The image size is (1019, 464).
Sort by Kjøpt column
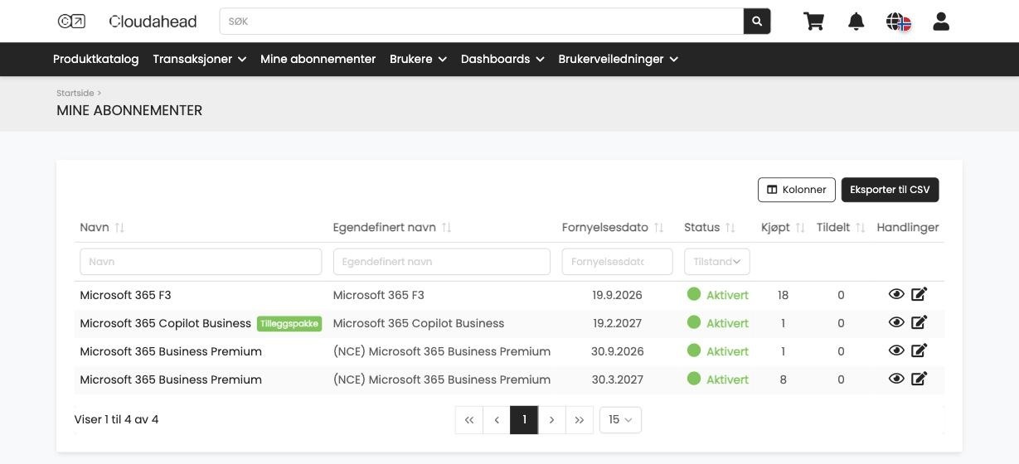(800, 228)
